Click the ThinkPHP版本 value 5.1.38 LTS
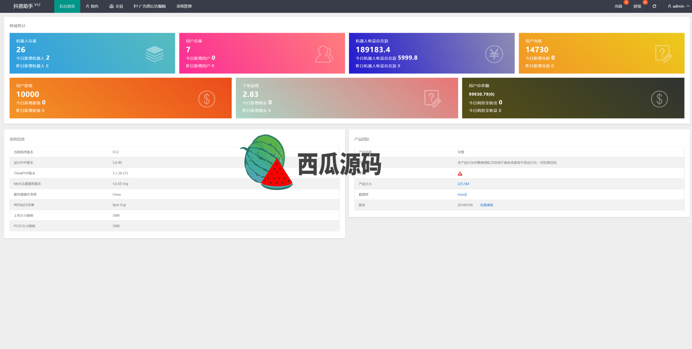Image resolution: width=692 pixels, height=349 pixels. 120,173
